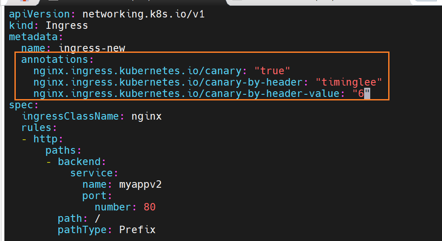Click the "6" header value

point(361,93)
